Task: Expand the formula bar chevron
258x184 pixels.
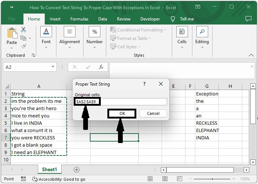Action: pos(252,67)
